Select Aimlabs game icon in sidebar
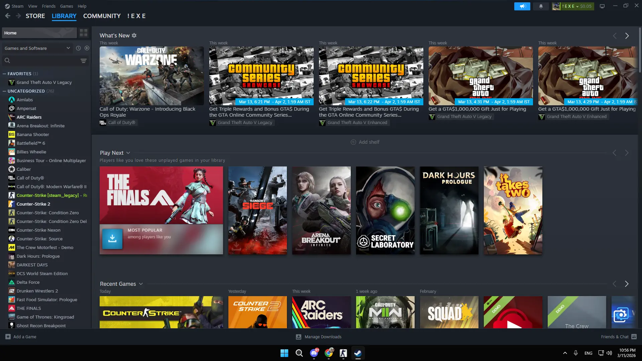The image size is (642, 361). coord(12,100)
